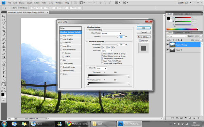Select the History Brush tool
This screenshot has width=204, height=127.
point(3,50)
